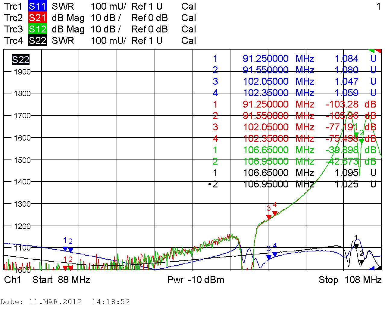Click the Trc1 trace name
This screenshot has width=385, height=316.
[14, 6]
